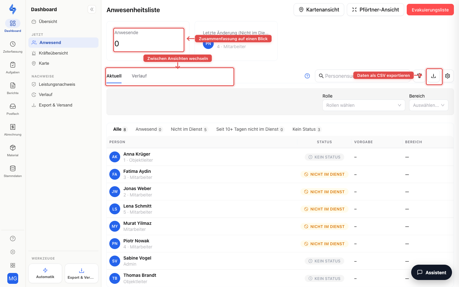Open the Postfach inbox icon
The image size is (459, 287).
coord(13,106)
